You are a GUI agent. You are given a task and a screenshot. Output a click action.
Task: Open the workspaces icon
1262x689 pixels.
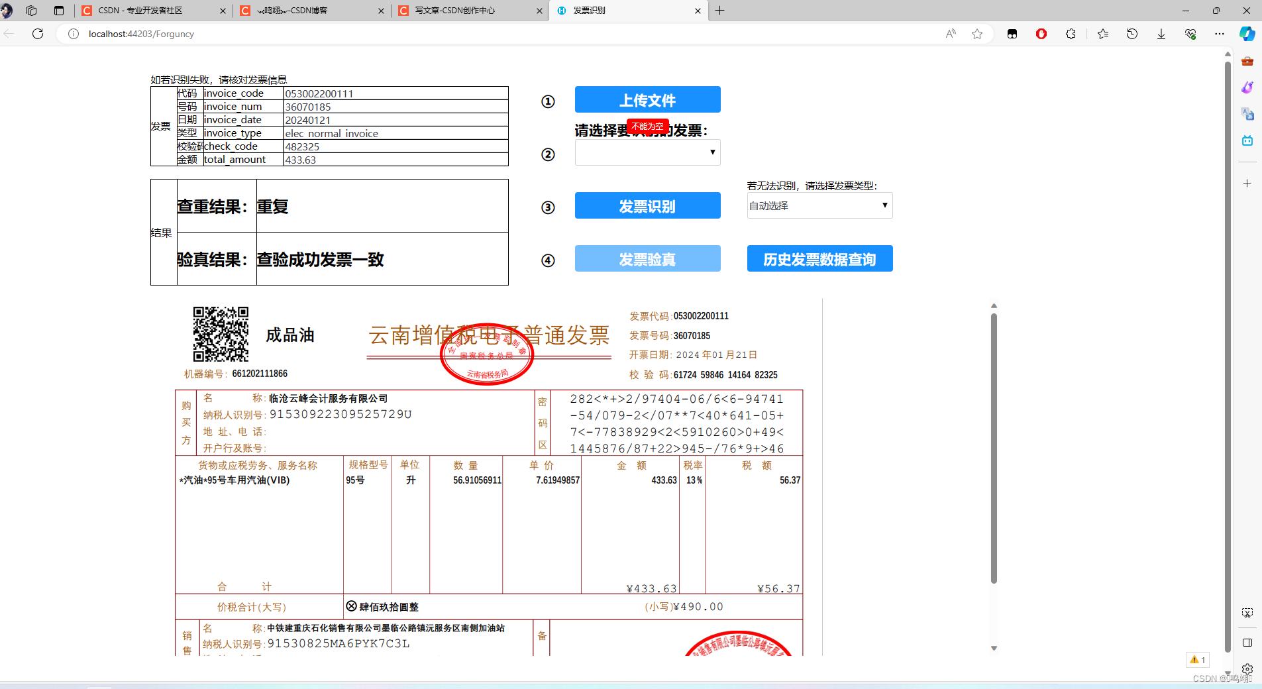point(31,11)
